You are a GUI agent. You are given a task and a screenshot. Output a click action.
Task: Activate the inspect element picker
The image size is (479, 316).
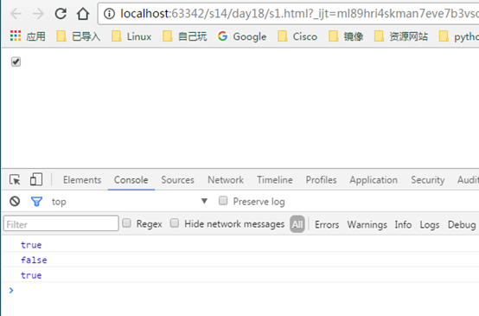tap(15, 179)
